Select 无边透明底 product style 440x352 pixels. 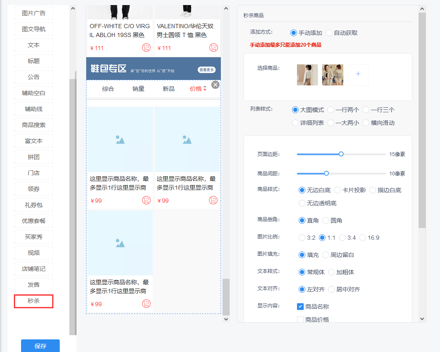[x=302, y=203]
